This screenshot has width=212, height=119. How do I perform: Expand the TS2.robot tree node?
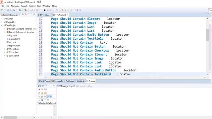click(x=5, y=52)
